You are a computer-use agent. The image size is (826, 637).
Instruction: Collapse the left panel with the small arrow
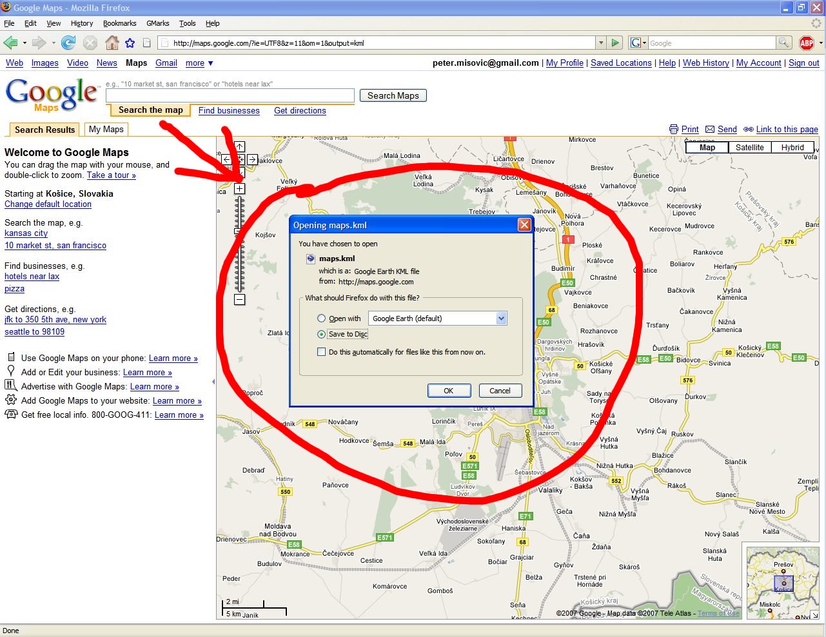pyautogui.click(x=213, y=382)
